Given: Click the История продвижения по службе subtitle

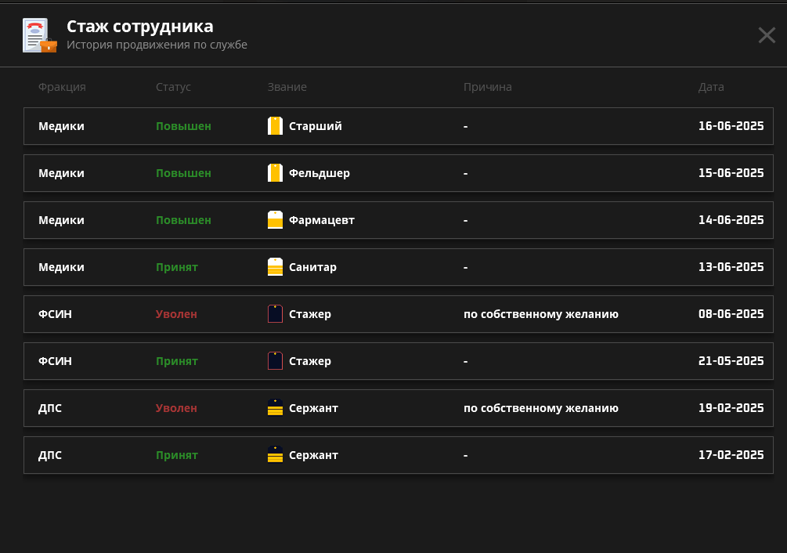Looking at the screenshot, I should point(157,45).
